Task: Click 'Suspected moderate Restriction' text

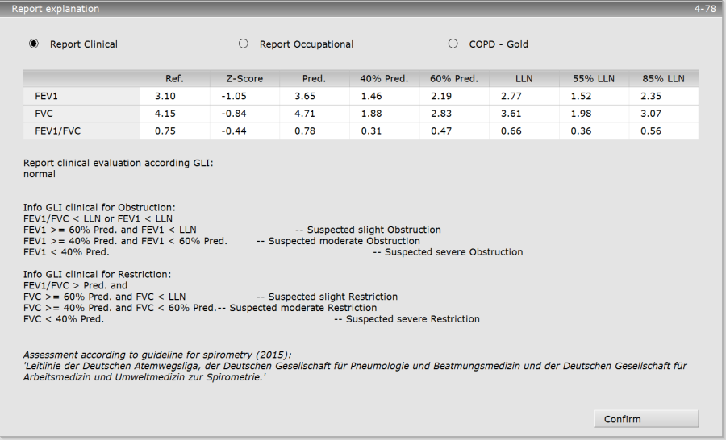Action: point(303,307)
